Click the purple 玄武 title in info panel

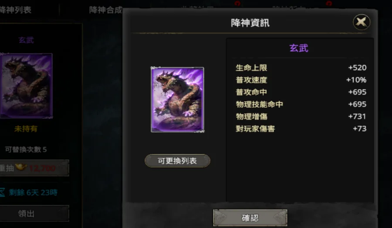pyautogui.click(x=299, y=48)
